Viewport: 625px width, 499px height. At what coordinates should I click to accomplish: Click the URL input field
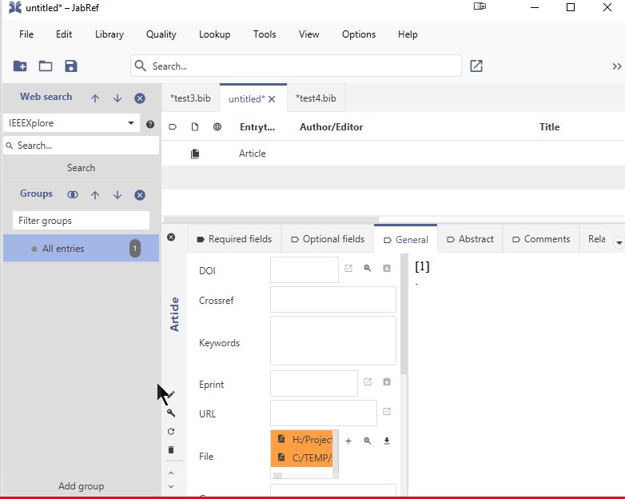tap(323, 413)
